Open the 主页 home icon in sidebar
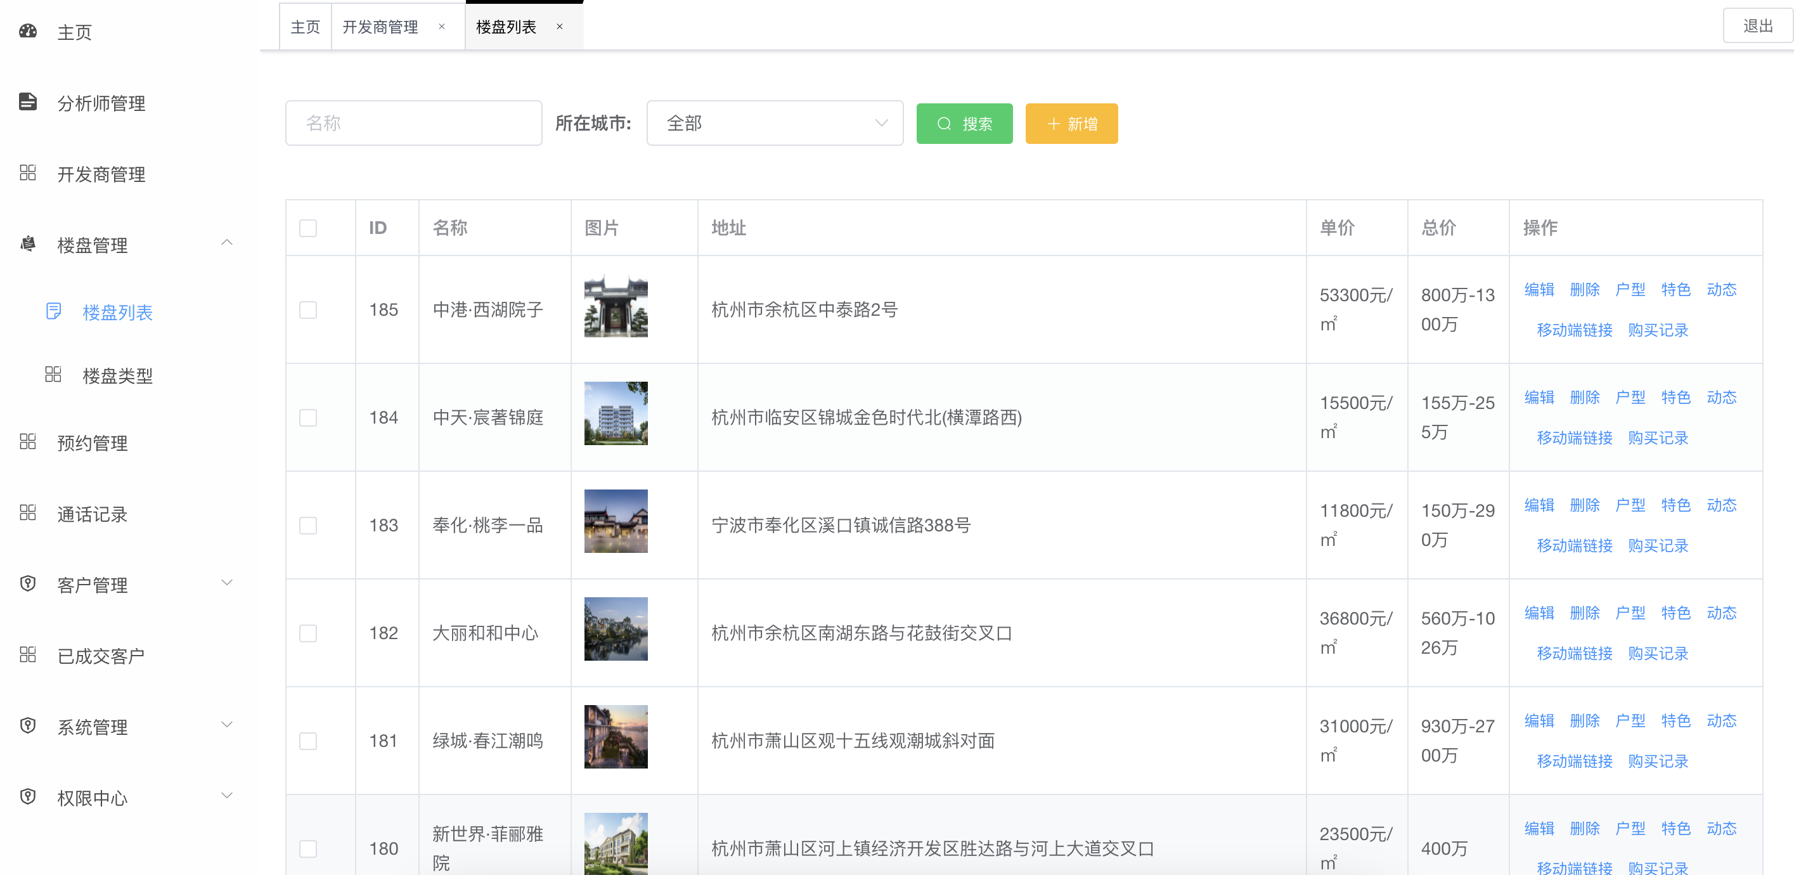The height and width of the screenshot is (875, 1794). pos(27,31)
